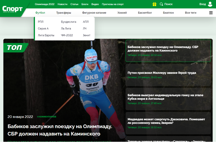Viewport: 216px width, 142px height.
Task: Click the search magnifier icon
Action: pyautogui.click(x=161, y=4)
